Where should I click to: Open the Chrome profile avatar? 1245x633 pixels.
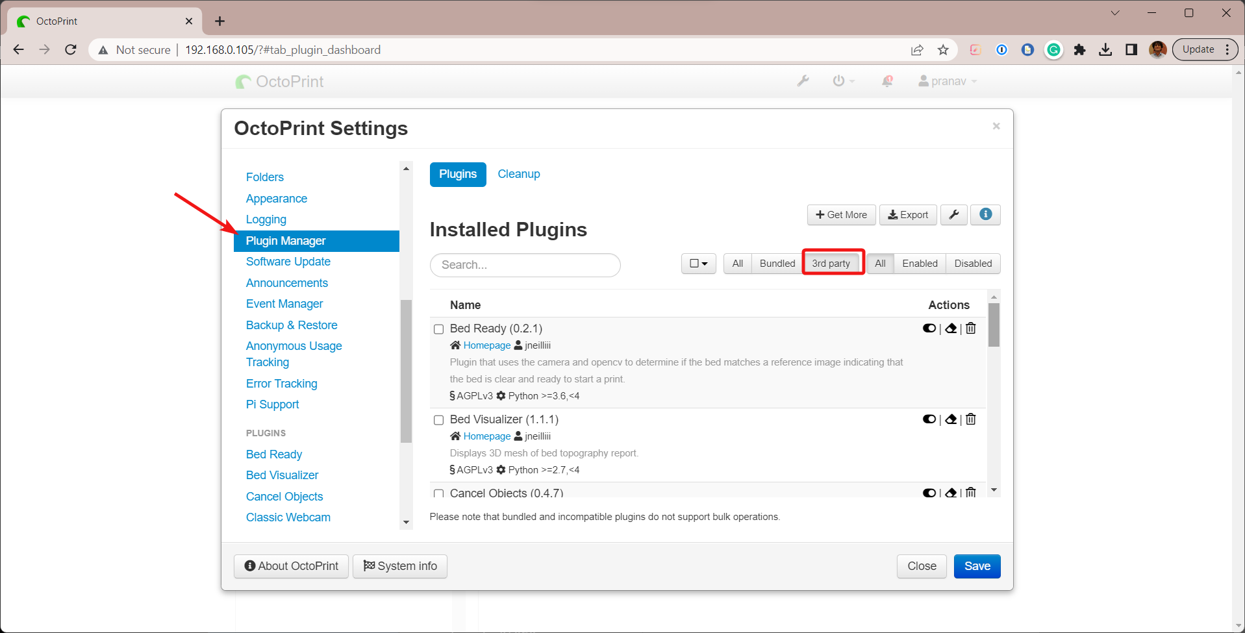1157,50
